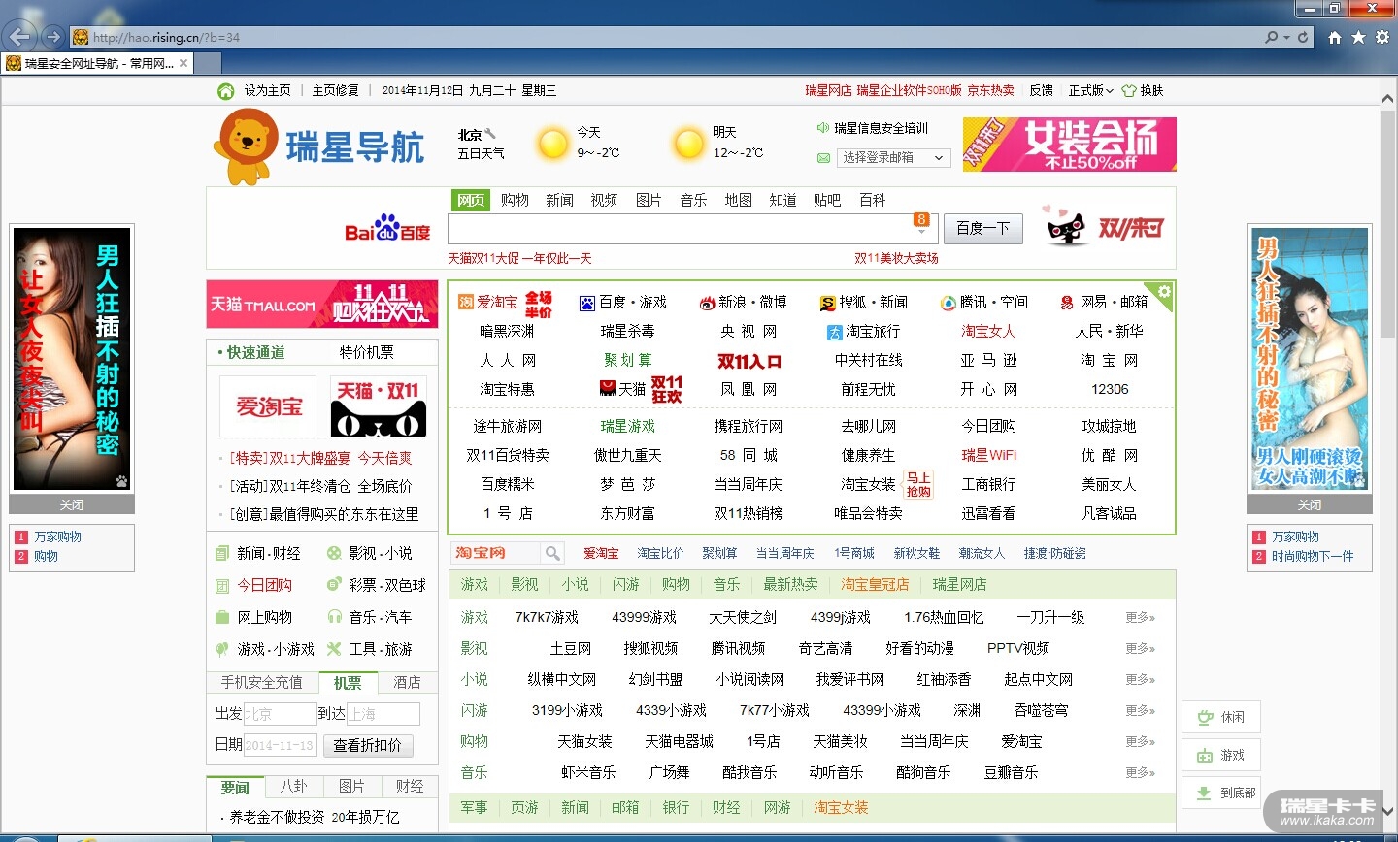Open the gear settings in the site grid corner
This screenshot has height=842, width=1398.
[x=1164, y=292]
